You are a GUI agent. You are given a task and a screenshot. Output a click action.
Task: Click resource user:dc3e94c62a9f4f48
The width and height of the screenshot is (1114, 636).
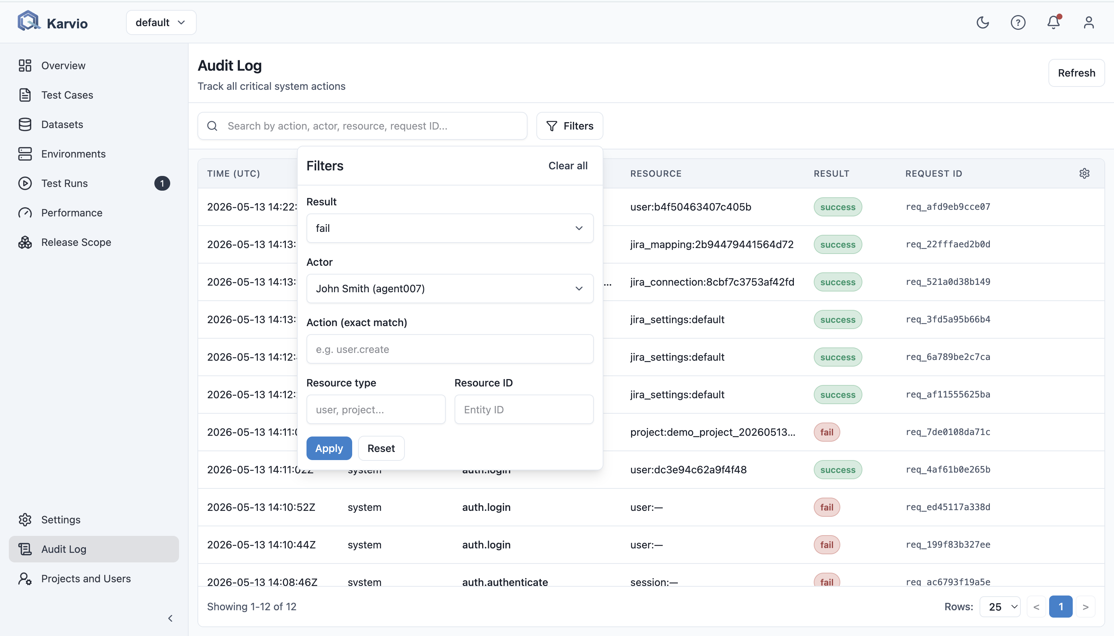coord(688,470)
